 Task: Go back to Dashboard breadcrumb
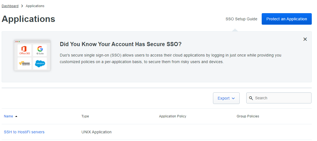pos(10,6)
